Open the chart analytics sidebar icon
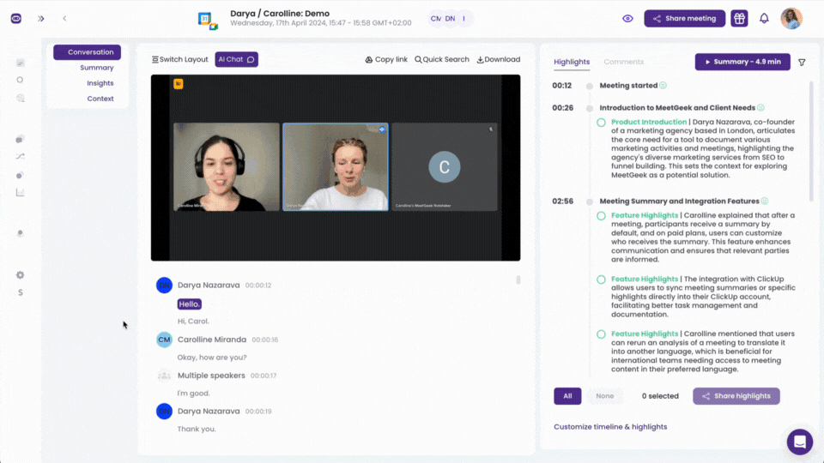The image size is (824, 463). click(20, 193)
